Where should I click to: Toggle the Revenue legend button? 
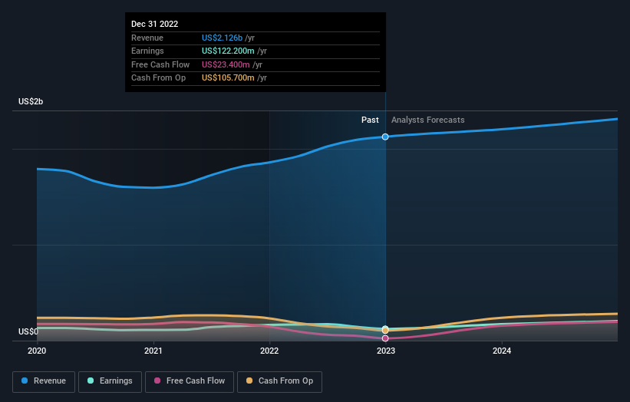click(44, 381)
